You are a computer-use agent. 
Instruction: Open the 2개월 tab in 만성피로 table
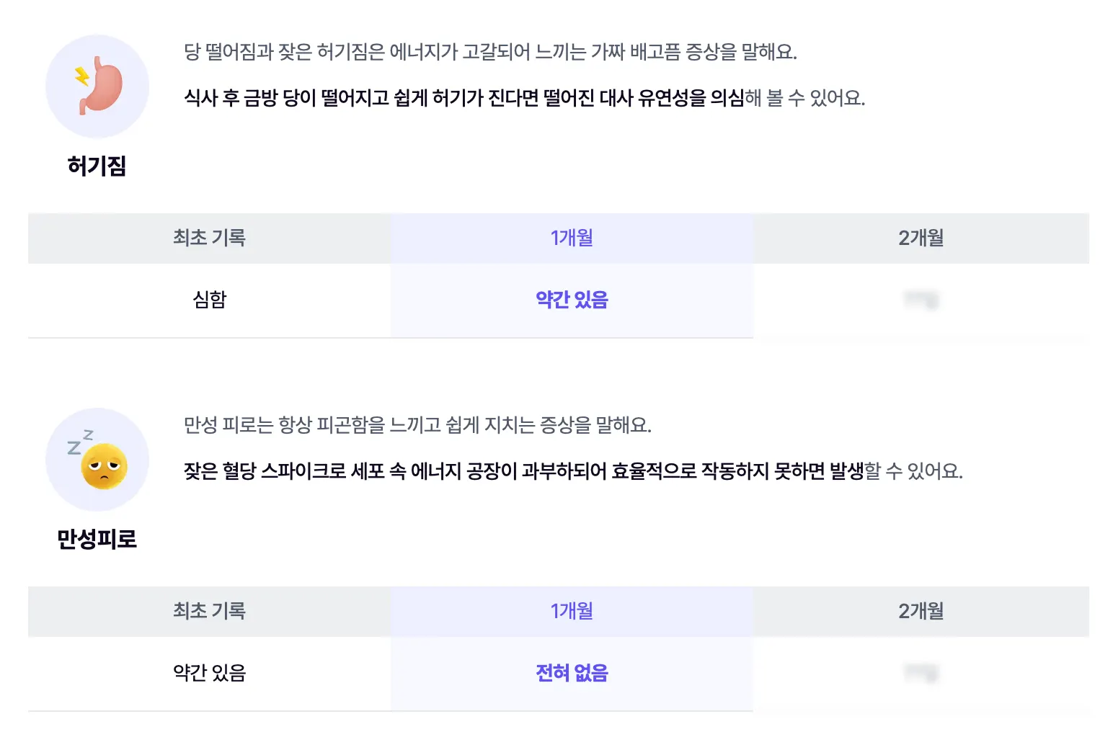921,611
